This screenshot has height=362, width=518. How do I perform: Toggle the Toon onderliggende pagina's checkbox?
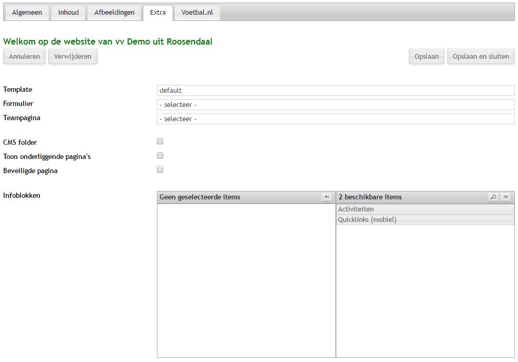click(160, 156)
